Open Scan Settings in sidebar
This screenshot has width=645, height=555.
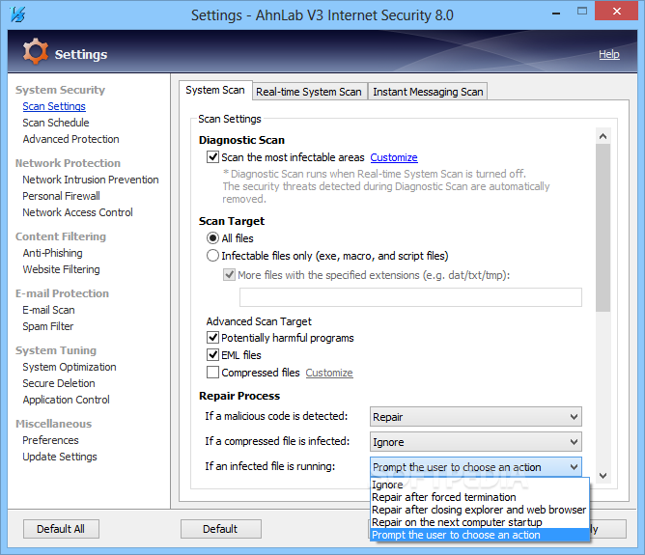[x=54, y=106]
